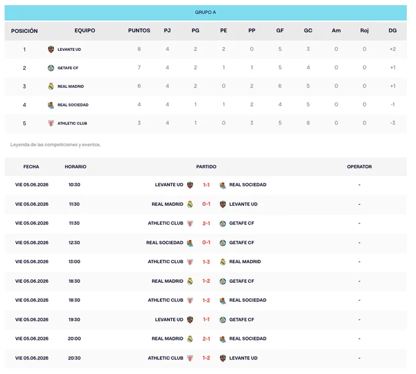The image size is (416, 374).
Task: Click the 19:30 kickoff time
Action: coord(74,320)
